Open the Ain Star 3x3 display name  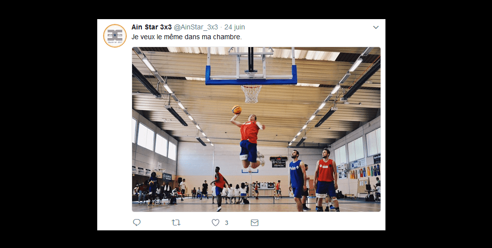tap(152, 27)
